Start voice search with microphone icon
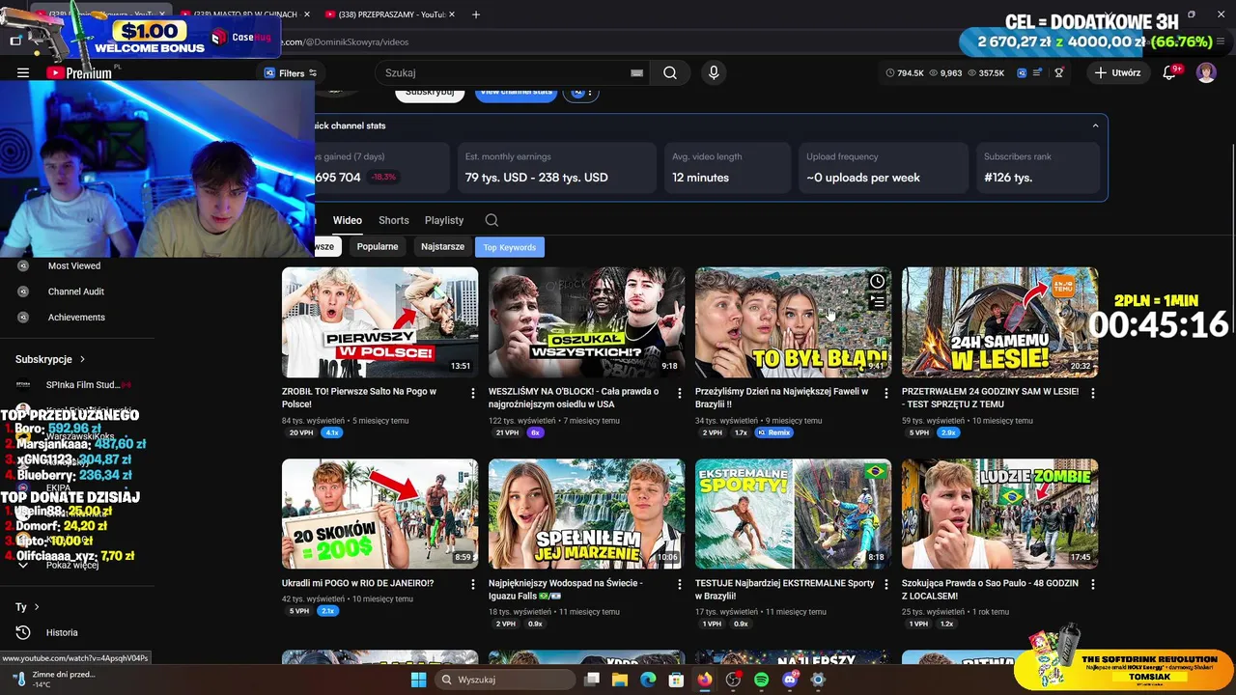The height and width of the screenshot is (695, 1236). click(714, 72)
